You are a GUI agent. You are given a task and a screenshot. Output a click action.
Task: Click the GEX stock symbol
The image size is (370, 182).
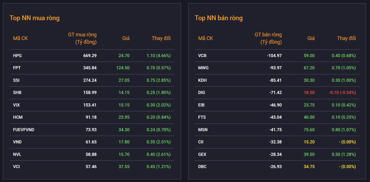pyautogui.click(x=202, y=154)
